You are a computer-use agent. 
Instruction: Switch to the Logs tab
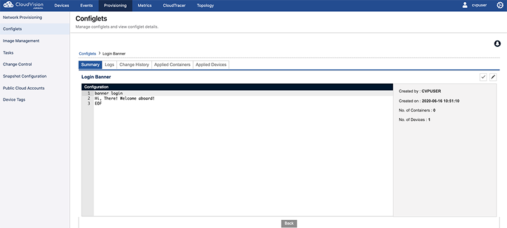click(x=109, y=64)
